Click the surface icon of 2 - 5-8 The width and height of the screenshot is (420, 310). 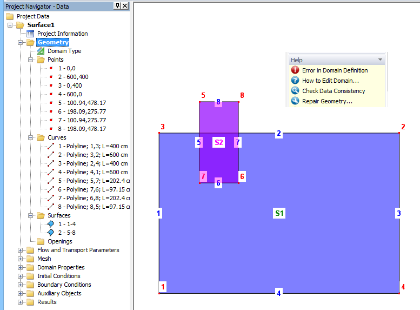[x=51, y=233]
